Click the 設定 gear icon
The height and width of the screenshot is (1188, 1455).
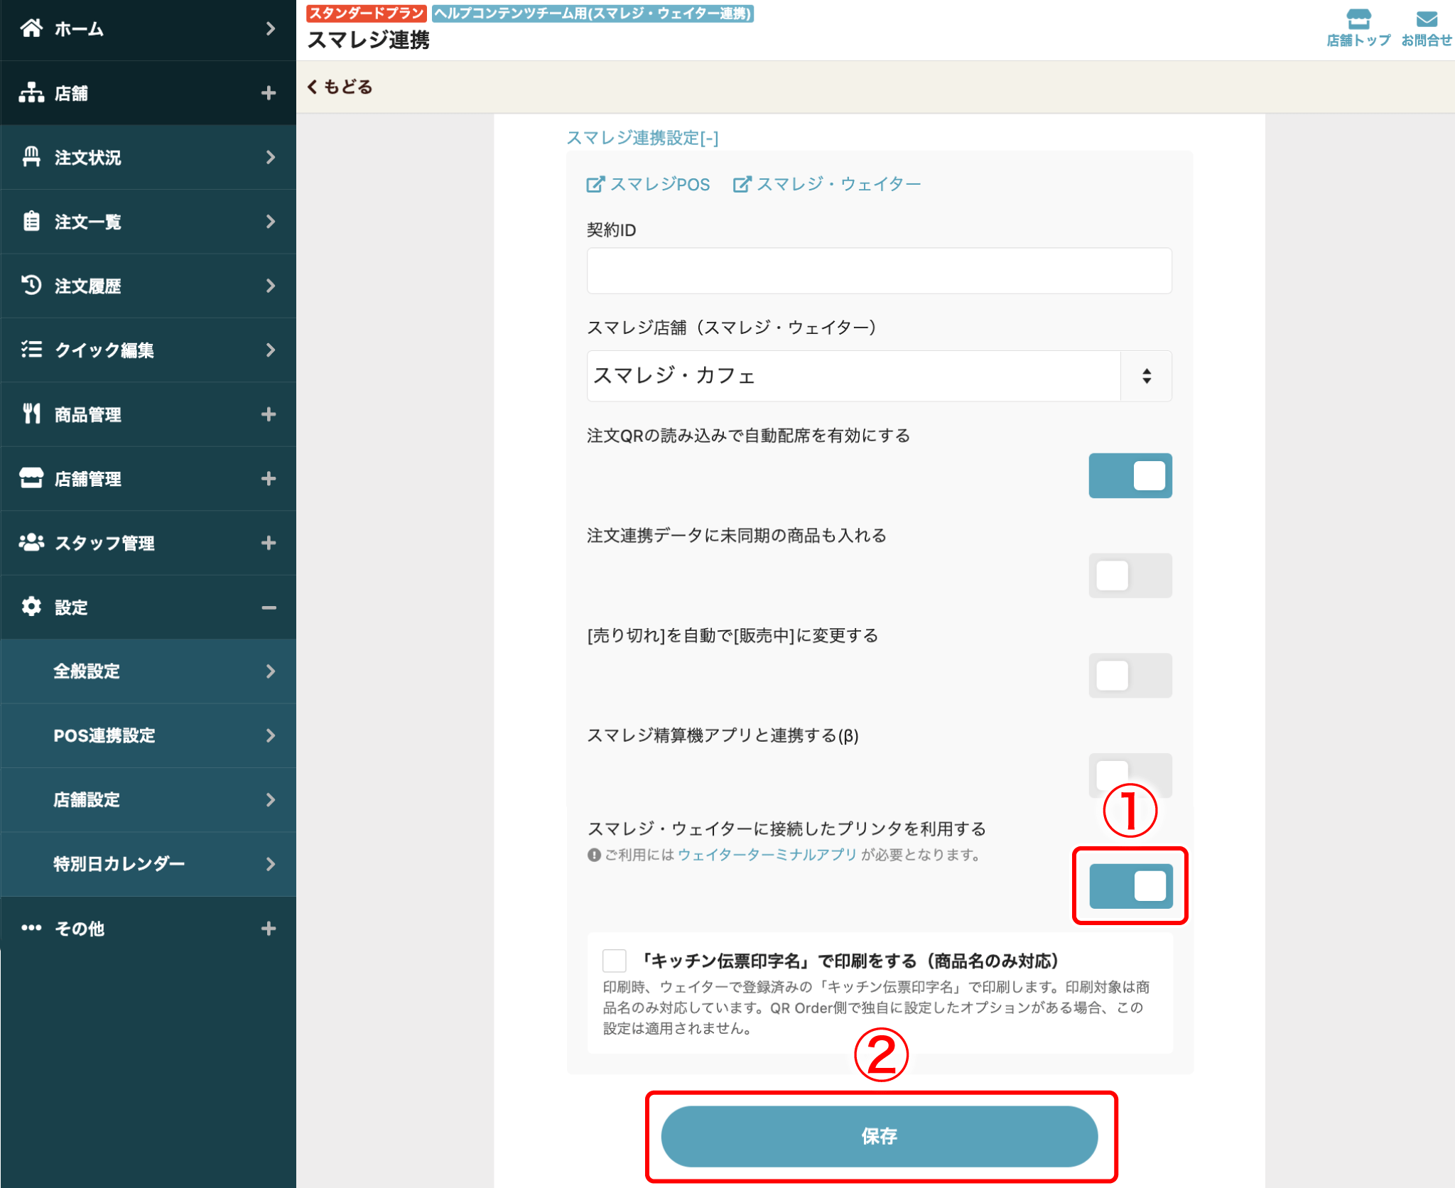coord(31,607)
